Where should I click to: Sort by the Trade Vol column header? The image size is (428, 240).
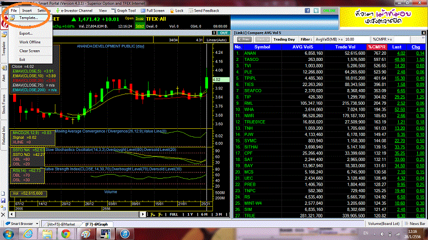[345, 47]
